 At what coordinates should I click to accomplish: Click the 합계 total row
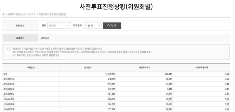click(x=116, y=74)
